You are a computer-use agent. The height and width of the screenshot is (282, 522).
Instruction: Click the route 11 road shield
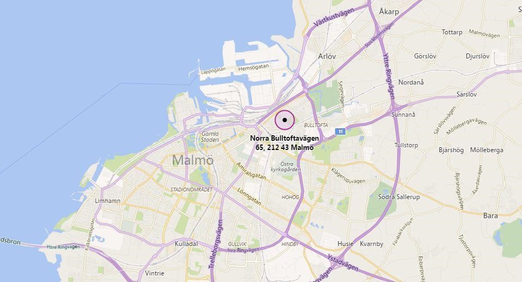point(340,131)
